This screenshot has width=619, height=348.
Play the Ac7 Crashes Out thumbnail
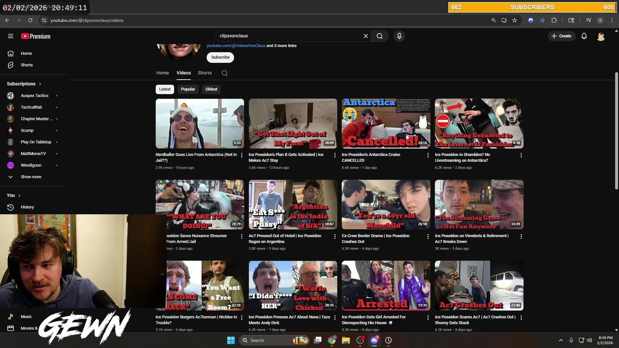[x=479, y=286]
